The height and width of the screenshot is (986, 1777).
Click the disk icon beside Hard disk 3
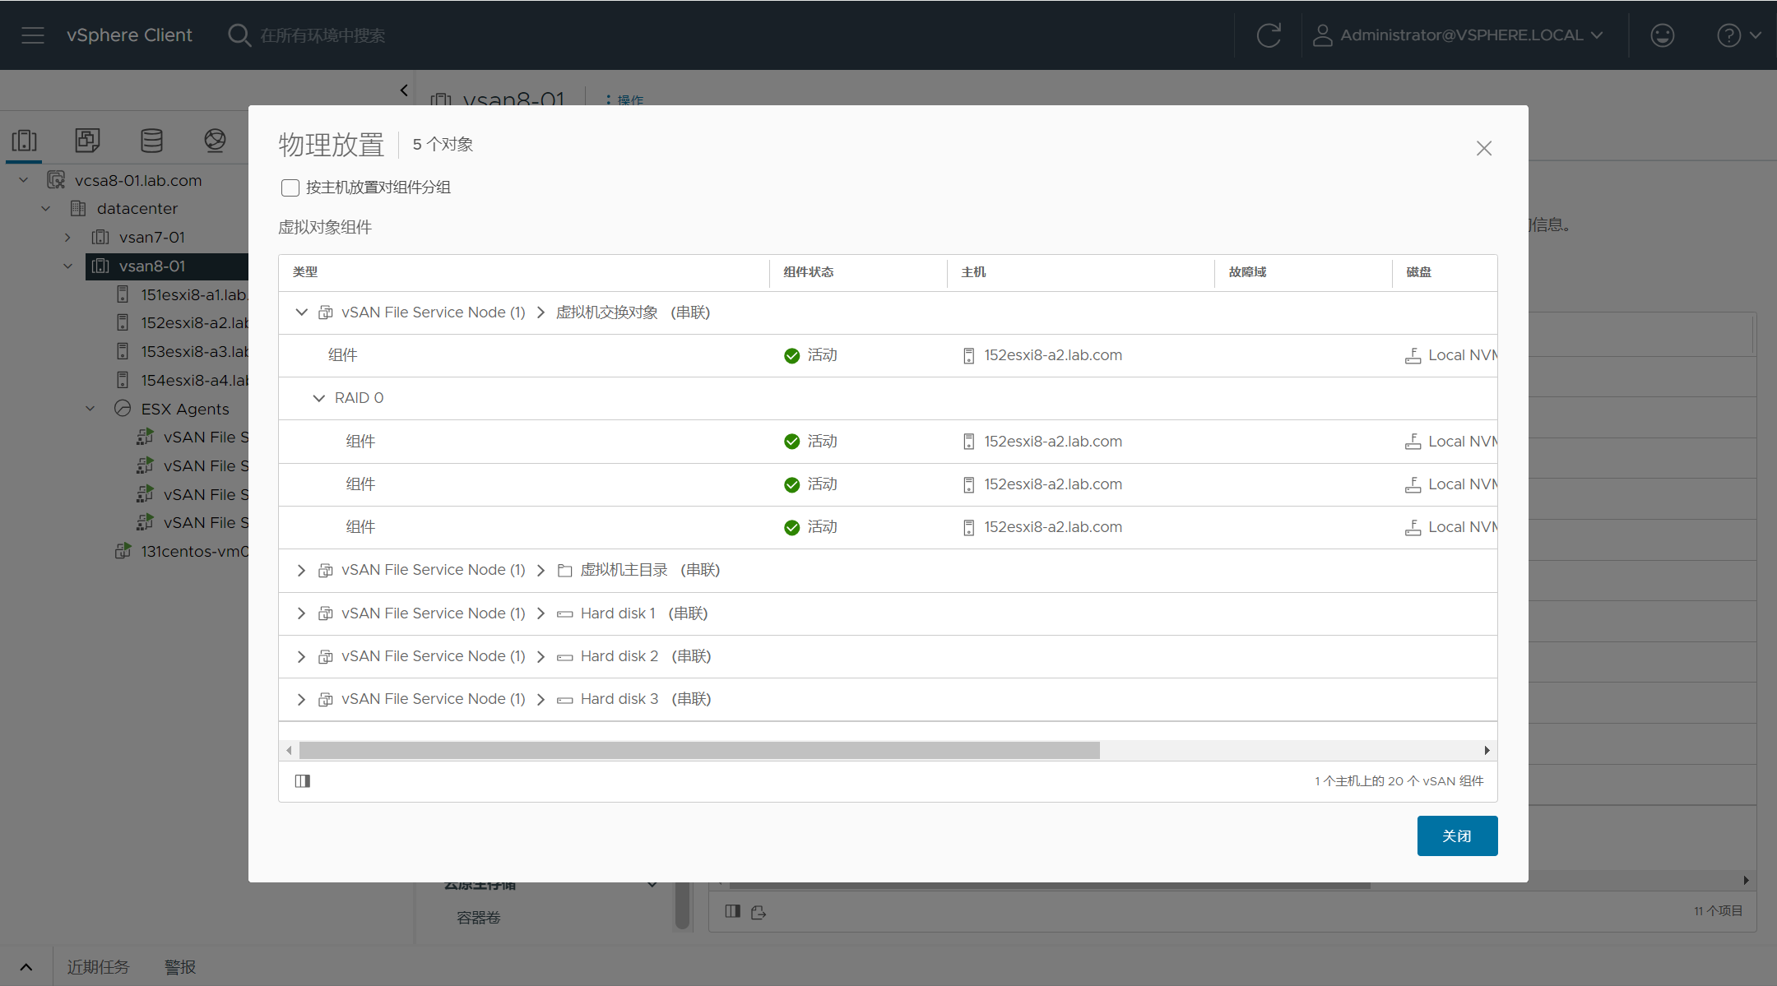[564, 699]
